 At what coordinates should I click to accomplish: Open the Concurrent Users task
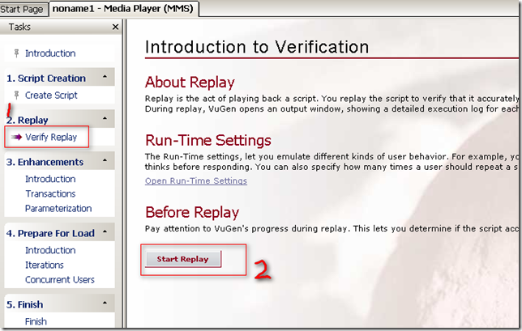pyautogui.click(x=60, y=279)
